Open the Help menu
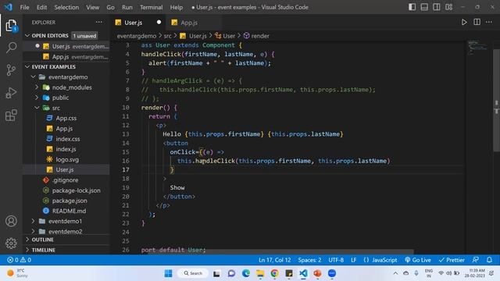Image resolution: width=500 pixels, height=281 pixels. [177, 7]
